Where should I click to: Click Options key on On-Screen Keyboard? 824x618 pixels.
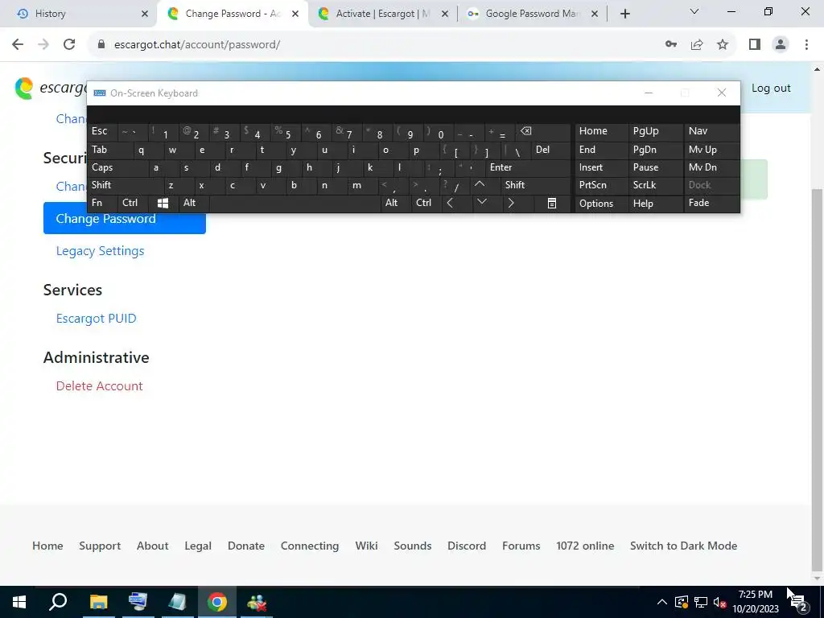click(x=600, y=204)
